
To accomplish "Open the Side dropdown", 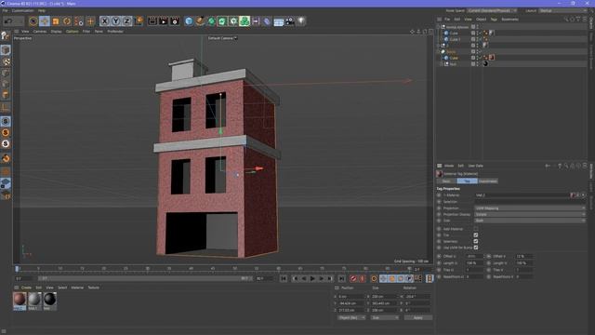I will coord(530,221).
